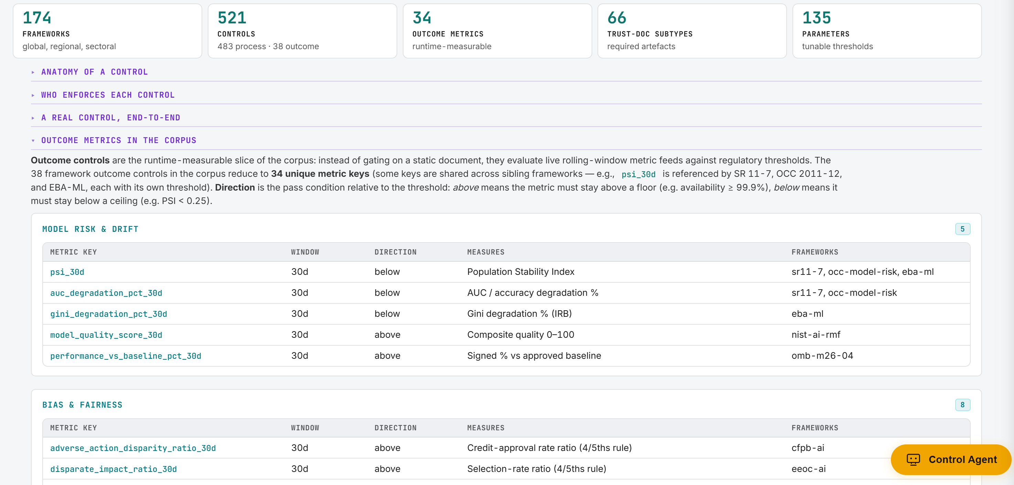Viewport: 1014px width, 485px height.
Task: Expand the A REAL CONTROL, END-TO-END section
Action: click(110, 117)
